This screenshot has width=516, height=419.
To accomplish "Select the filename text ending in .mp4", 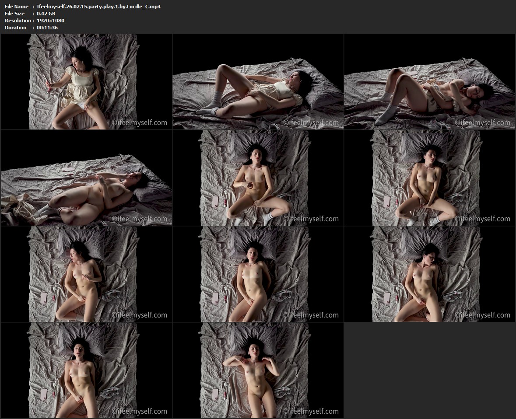I will tap(98, 7).
